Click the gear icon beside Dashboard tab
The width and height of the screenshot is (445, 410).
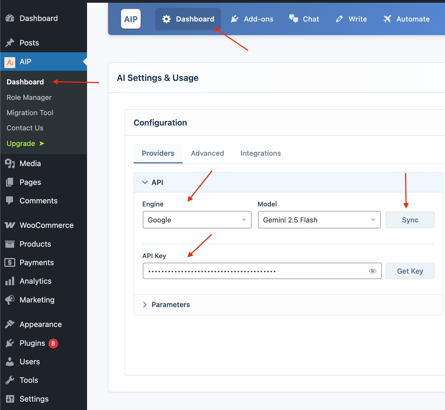click(x=166, y=19)
